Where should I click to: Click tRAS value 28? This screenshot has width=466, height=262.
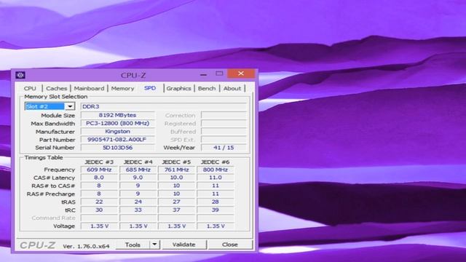pyautogui.click(x=216, y=202)
